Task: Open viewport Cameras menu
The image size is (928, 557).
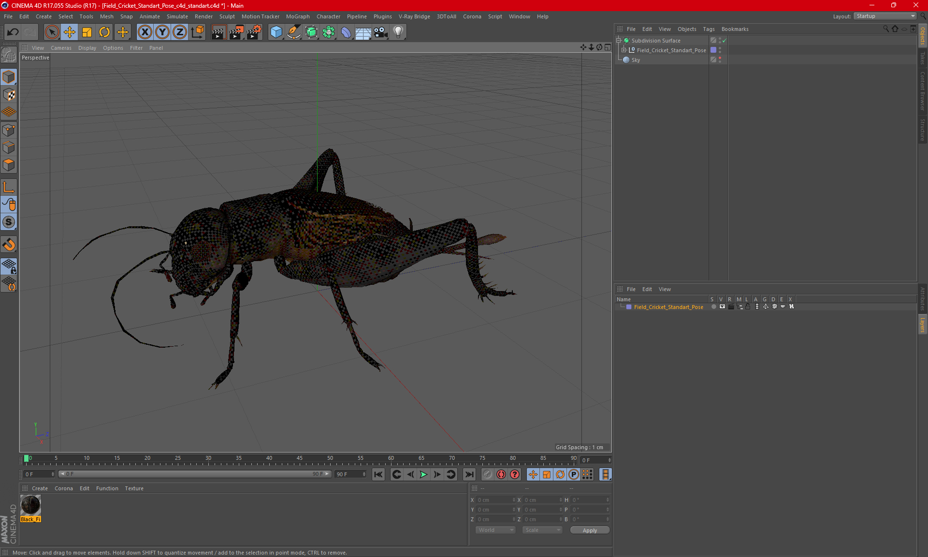Action: tap(61, 48)
